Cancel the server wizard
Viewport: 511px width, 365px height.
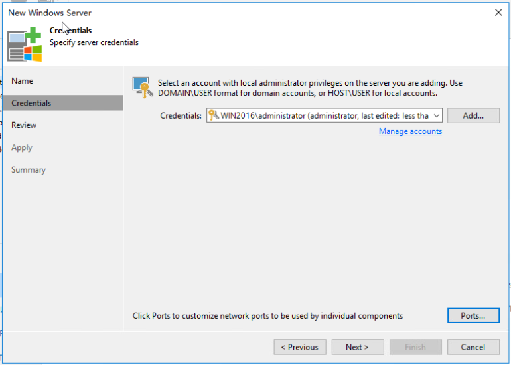[x=473, y=347]
